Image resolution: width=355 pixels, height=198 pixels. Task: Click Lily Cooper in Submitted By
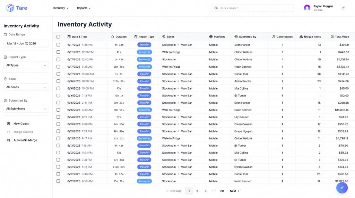tap(241, 117)
